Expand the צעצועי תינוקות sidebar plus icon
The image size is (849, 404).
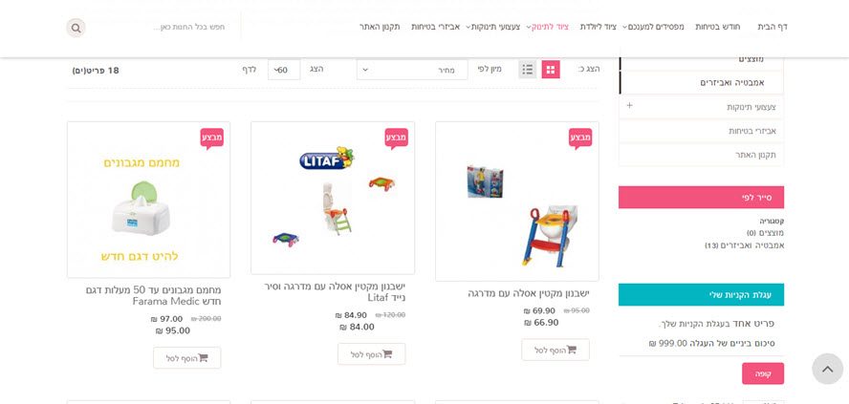[630, 105]
